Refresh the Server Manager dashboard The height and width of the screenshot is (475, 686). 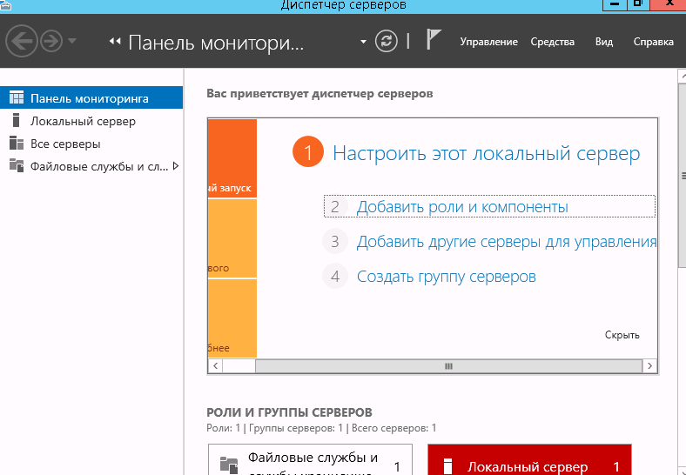coord(385,41)
